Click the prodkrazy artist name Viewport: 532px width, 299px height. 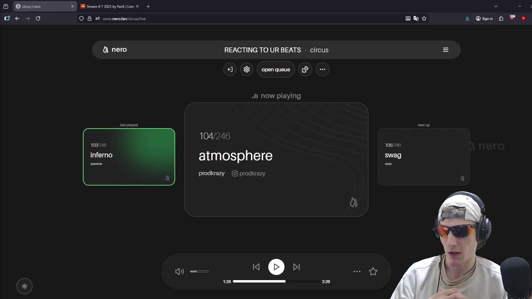(212, 173)
